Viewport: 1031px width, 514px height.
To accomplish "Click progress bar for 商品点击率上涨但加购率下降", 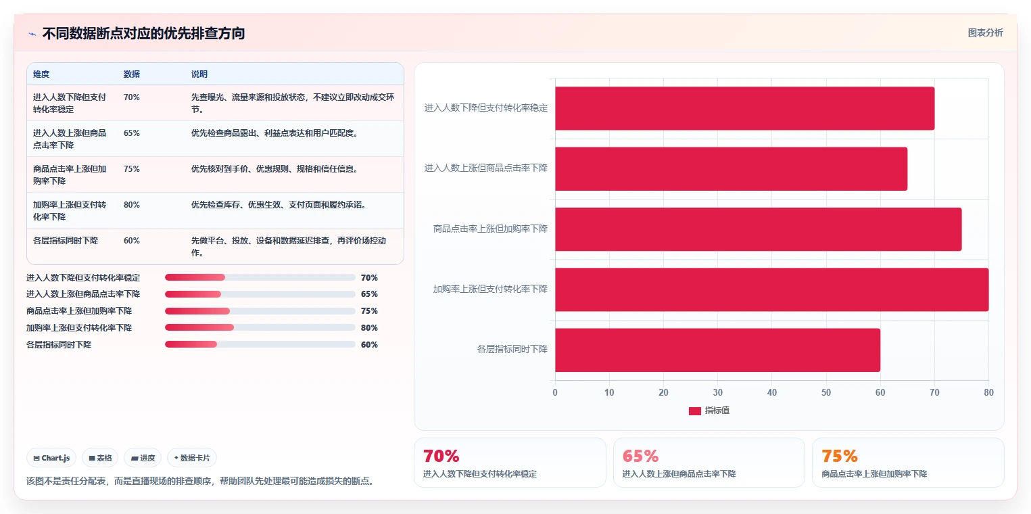I will tap(260, 311).
